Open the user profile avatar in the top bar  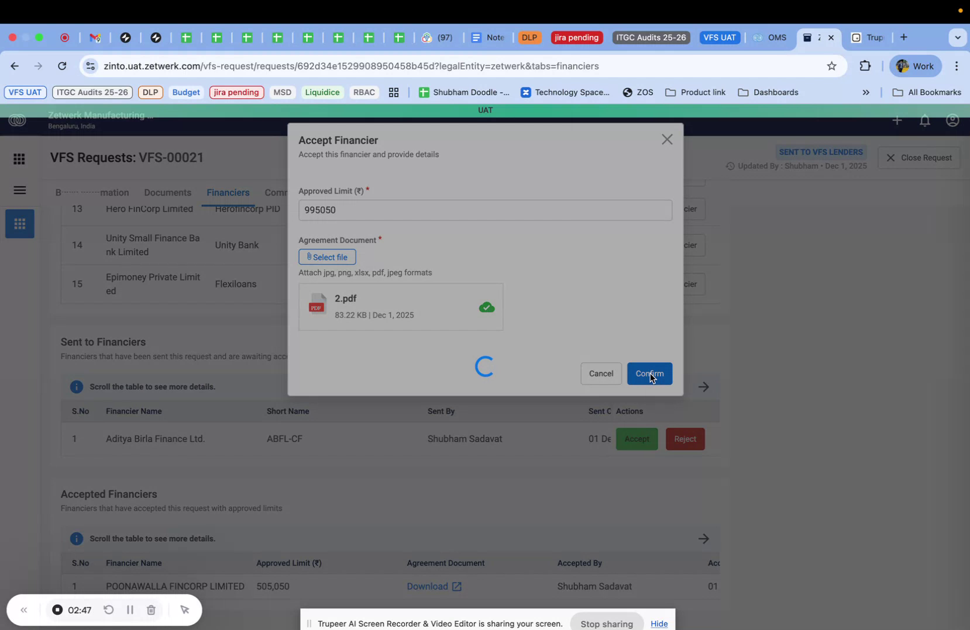tap(952, 120)
